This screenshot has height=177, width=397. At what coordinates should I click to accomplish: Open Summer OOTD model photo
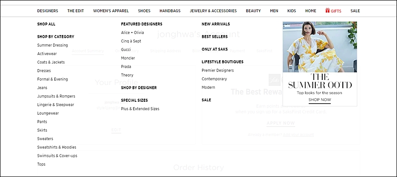pyautogui.click(x=320, y=47)
